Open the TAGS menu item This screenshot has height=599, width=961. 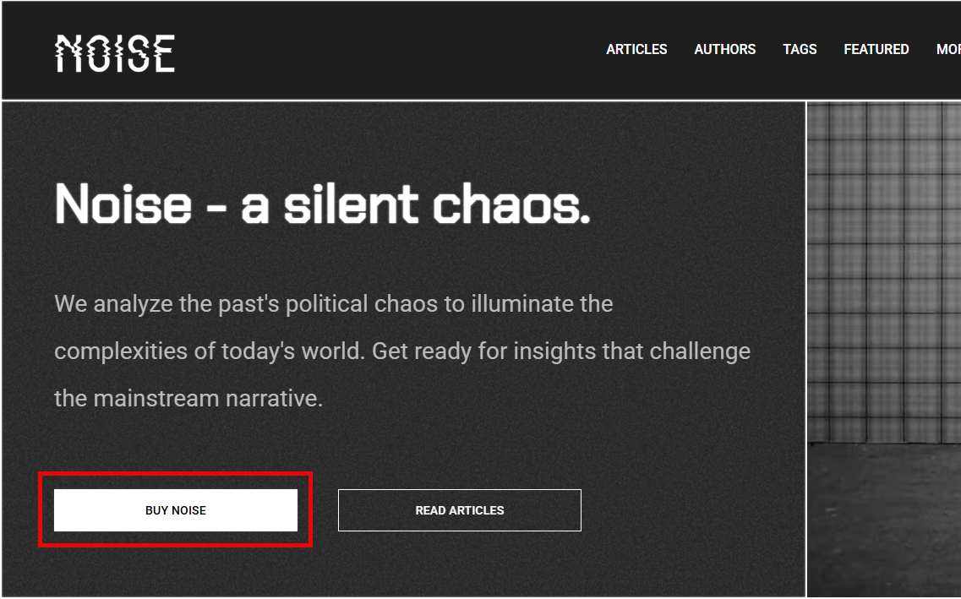[x=800, y=50]
